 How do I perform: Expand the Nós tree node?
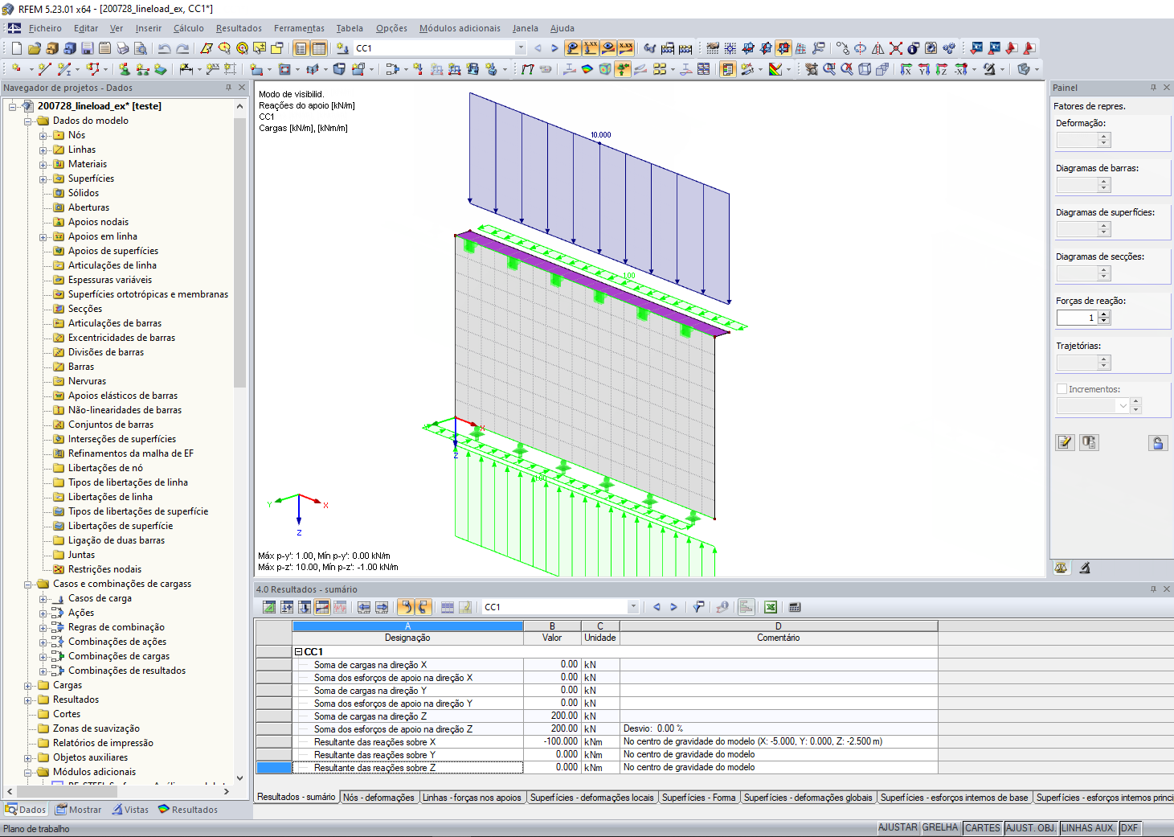click(43, 136)
